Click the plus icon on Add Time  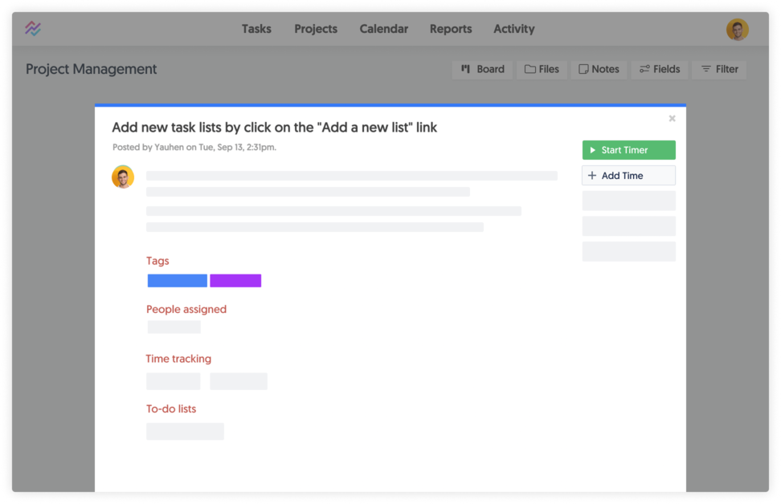(592, 175)
